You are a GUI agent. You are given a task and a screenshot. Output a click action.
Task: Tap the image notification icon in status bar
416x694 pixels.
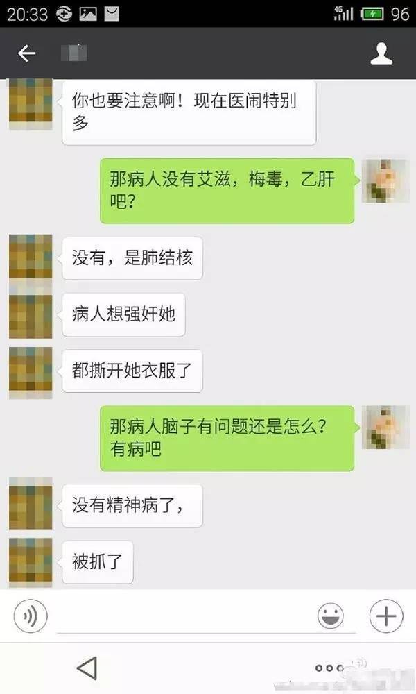click(88, 14)
